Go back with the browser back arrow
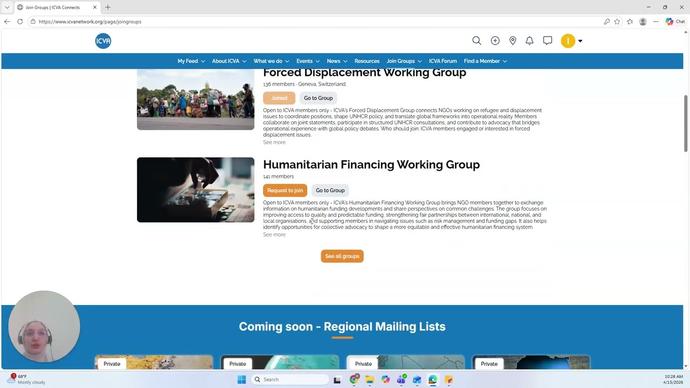This screenshot has height=388, width=690. [7, 22]
